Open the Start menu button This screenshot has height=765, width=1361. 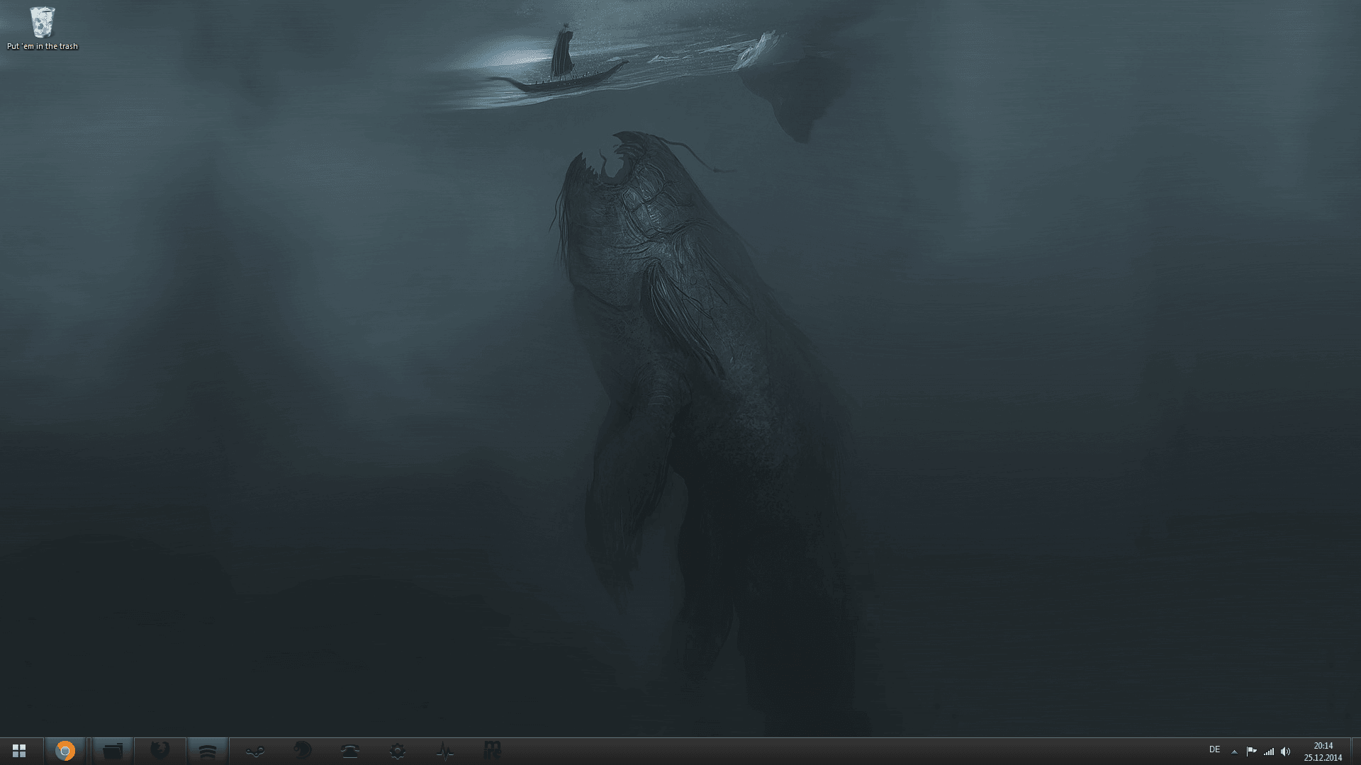coord(19,750)
